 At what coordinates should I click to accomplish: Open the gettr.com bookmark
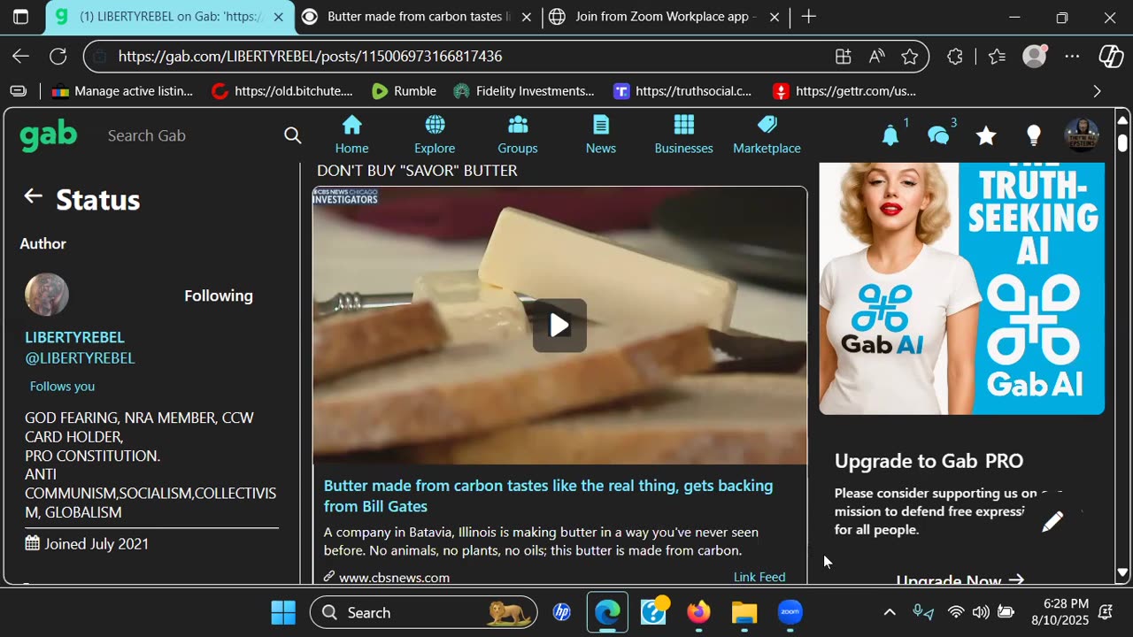[x=844, y=91]
